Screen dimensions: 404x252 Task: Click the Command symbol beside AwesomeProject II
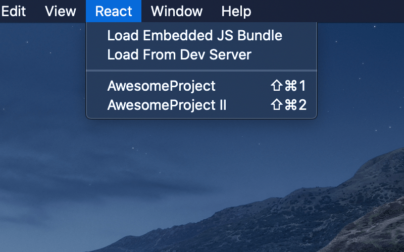(290, 105)
